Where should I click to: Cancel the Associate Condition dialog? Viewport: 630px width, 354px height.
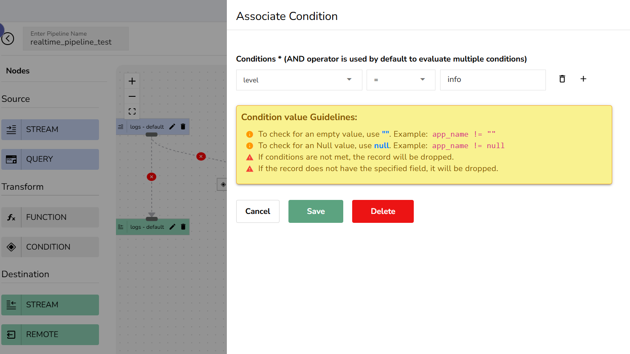coord(258,211)
